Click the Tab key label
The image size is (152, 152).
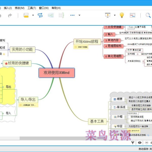[x=131, y=27]
